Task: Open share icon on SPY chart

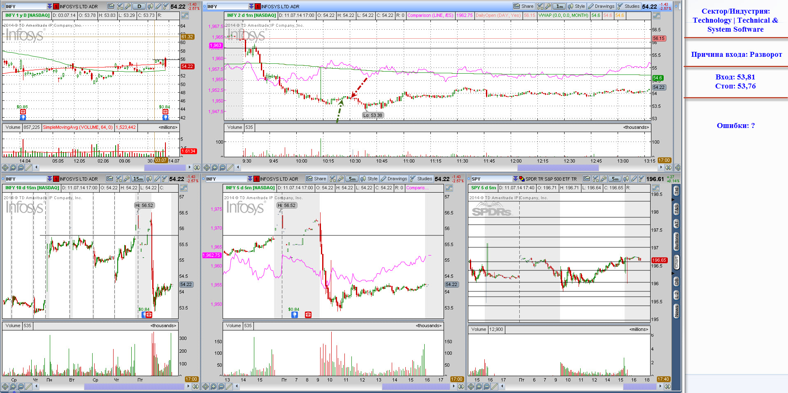Action: click(587, 179)
